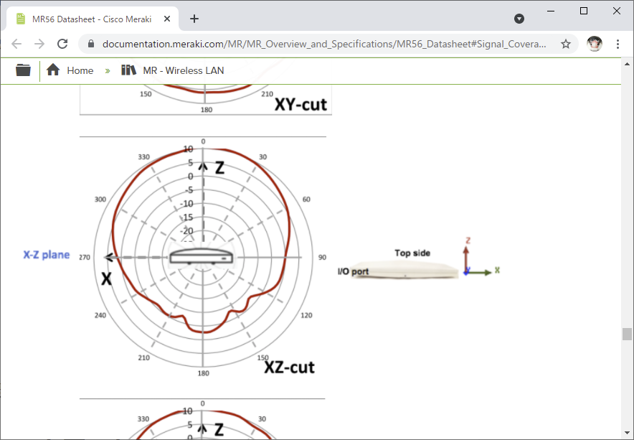The image size is (634, 440).
Task: Click the address bar URL field
Action: tap(324, 44)
